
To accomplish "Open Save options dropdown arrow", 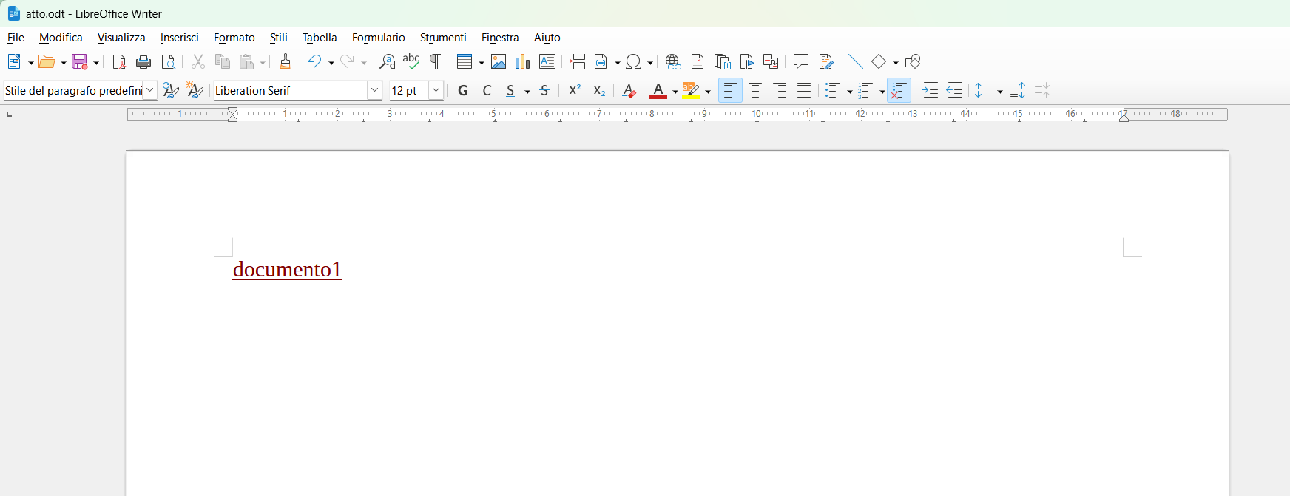I will click(95, 63).
